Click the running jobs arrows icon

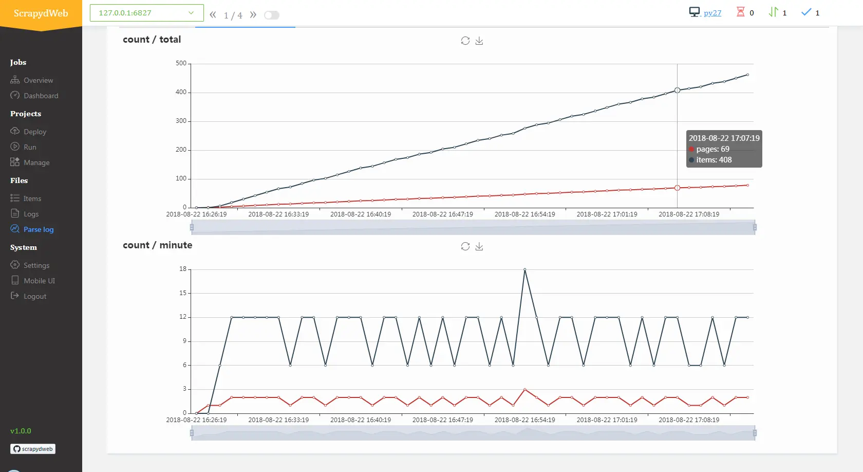coord(773,12)
